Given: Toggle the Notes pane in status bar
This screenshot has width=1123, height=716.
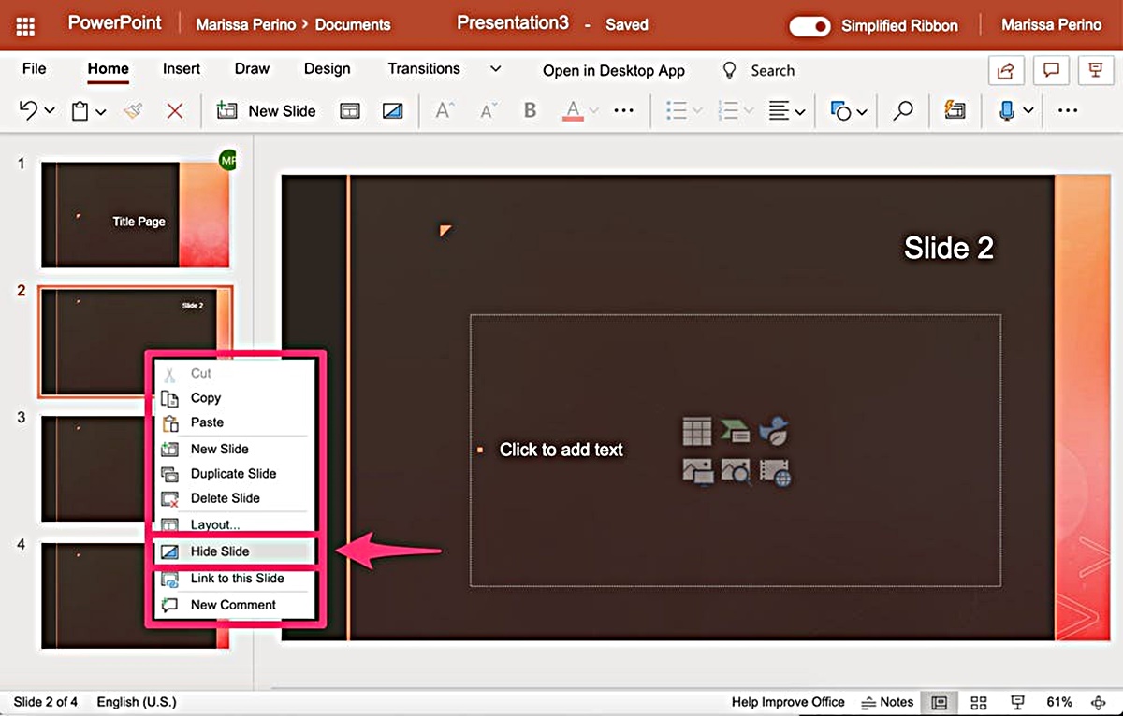Looking at the screenshot, I should click(886, 702).
